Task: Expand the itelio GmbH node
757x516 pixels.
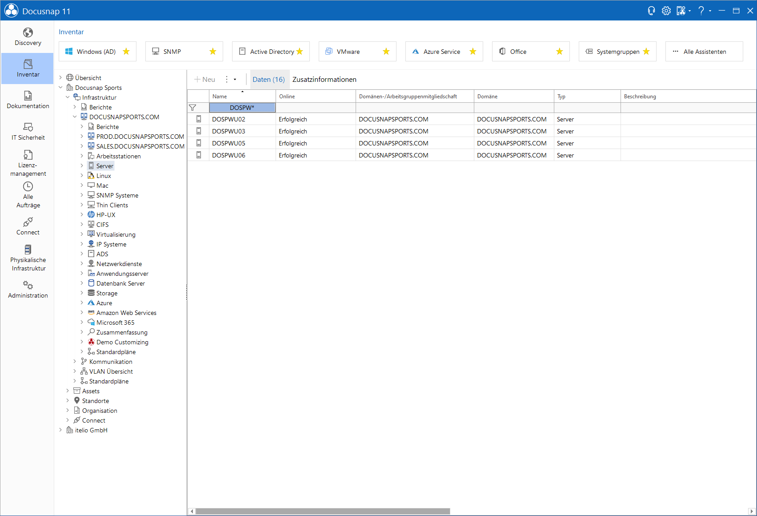Action: coord(60,430)
